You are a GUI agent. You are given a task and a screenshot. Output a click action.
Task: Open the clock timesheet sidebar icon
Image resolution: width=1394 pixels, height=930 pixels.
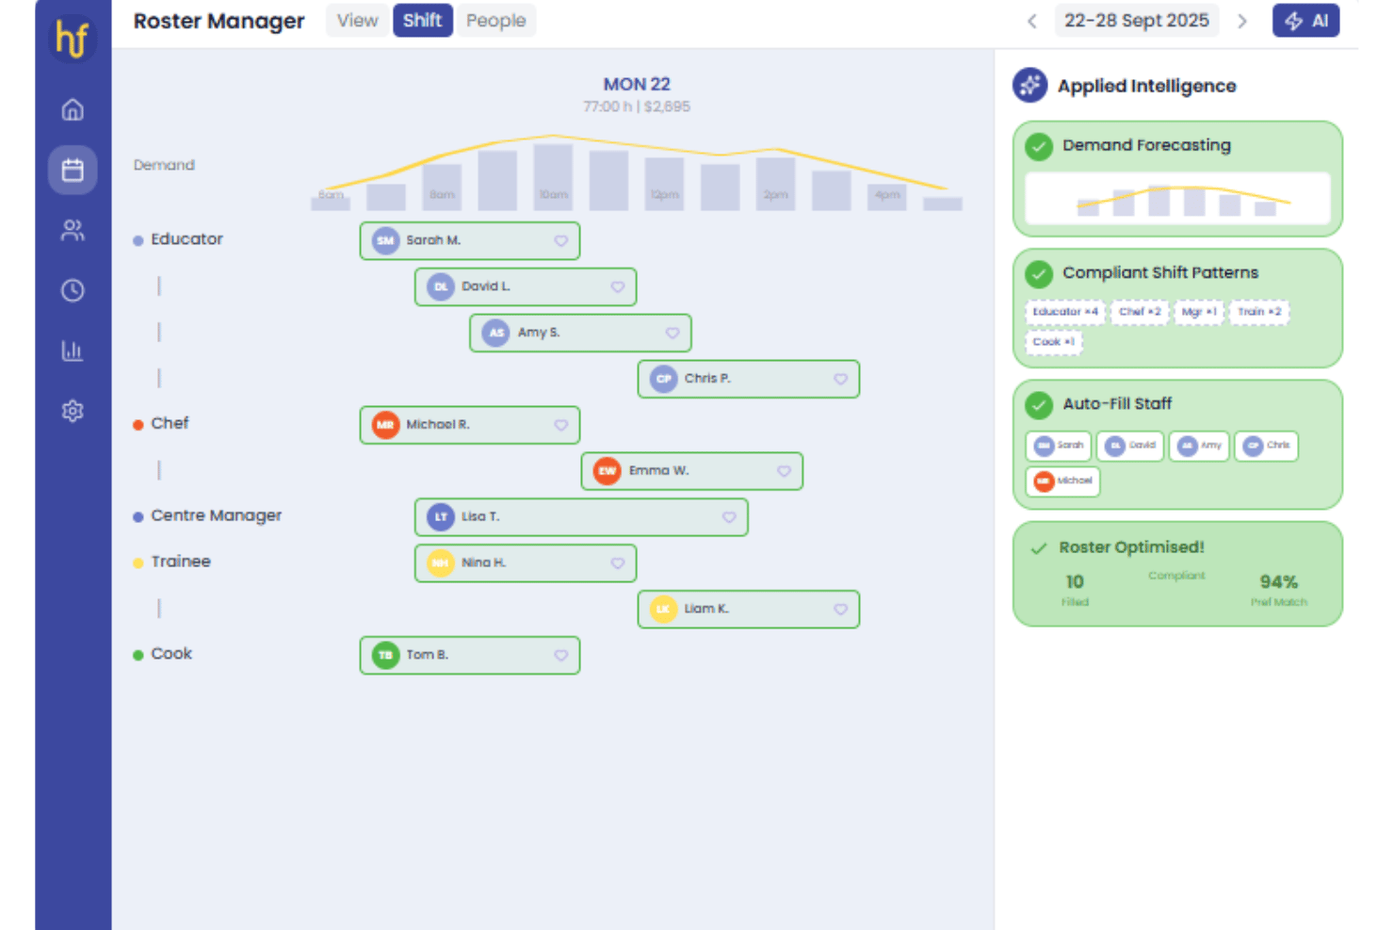coord(73,290)
